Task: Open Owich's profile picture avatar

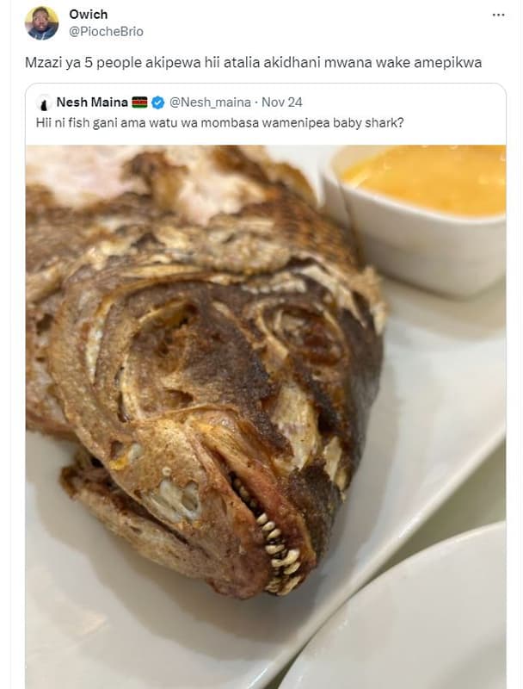Action: pos(41,23)
